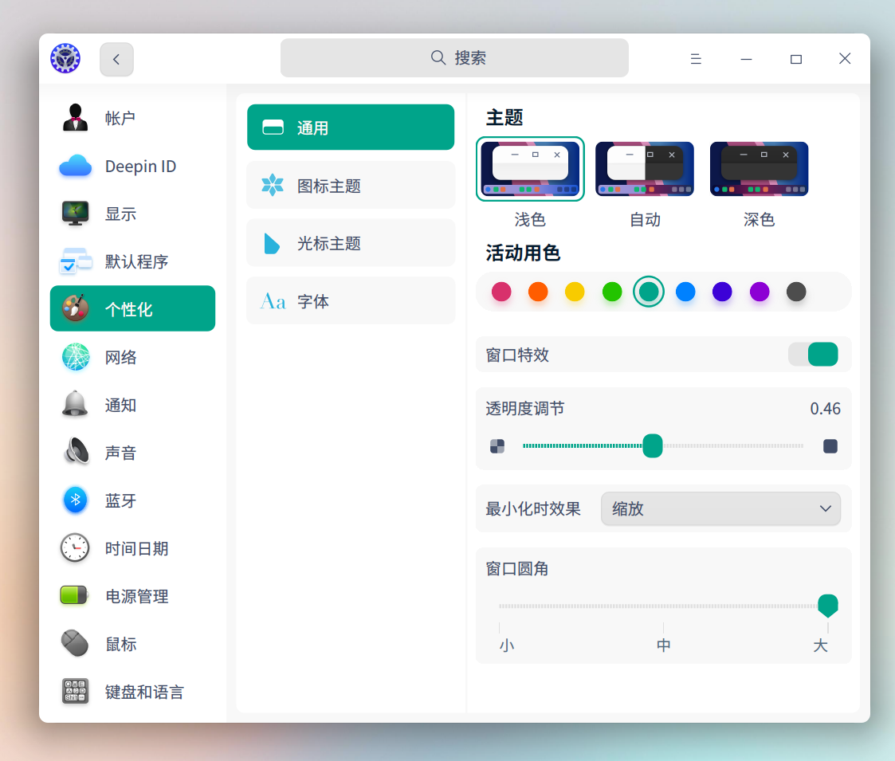Open the 时间日期 clock icon
The image size is (895, 761).
pos(76,548)
